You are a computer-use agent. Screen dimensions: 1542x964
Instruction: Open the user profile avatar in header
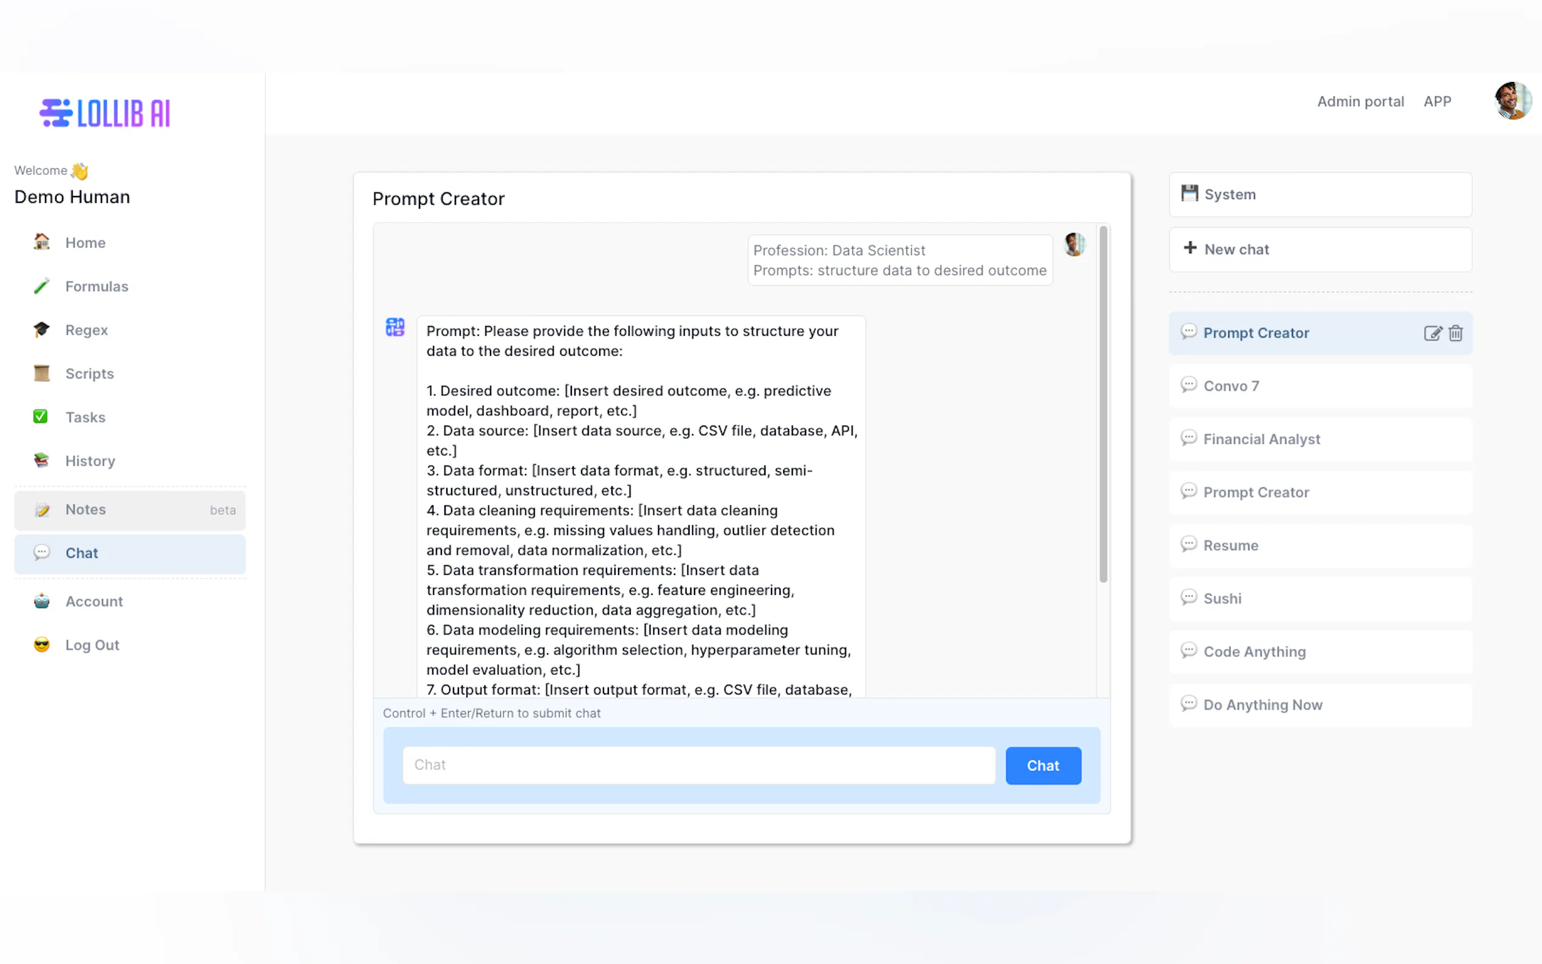click(x=1512, y=101)
